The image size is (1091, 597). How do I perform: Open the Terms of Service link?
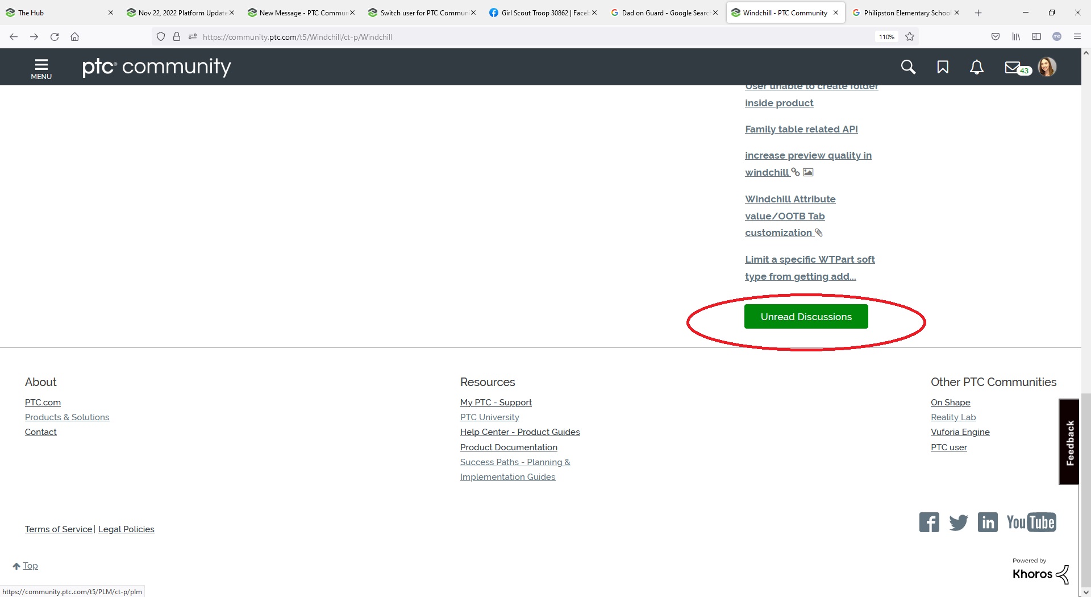58,529
